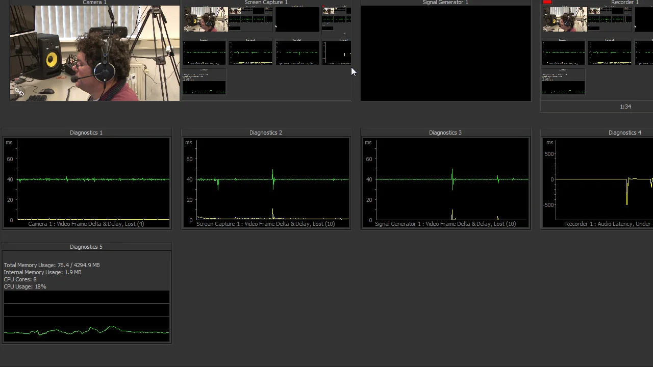
Task: Click the Diagnostics 1 panel header
Action: pos(86,133)
